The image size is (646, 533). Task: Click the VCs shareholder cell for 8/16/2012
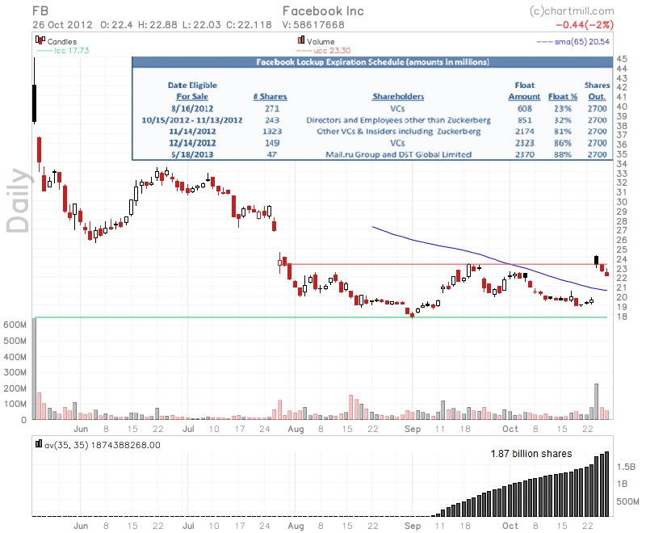click(x=397, y=109)
